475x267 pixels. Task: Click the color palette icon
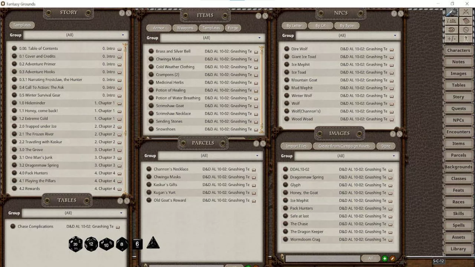(x=452, y=30)
